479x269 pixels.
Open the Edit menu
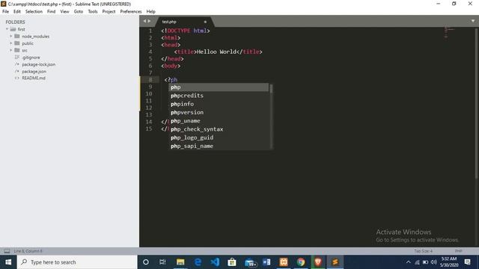click(x=16, y=11)
